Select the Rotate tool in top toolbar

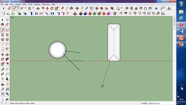[x=52, y=8]
